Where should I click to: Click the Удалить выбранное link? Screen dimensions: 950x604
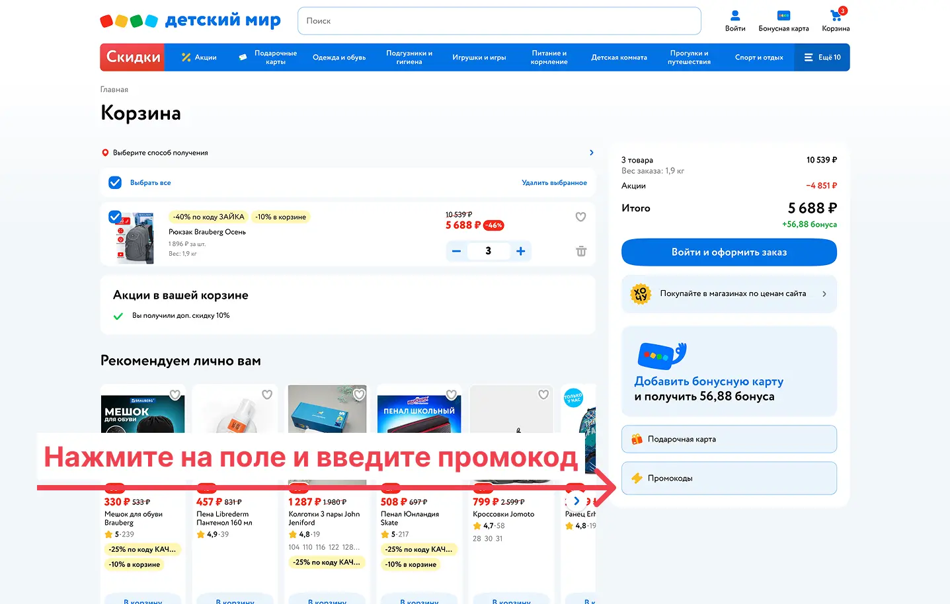coord(554,182)
